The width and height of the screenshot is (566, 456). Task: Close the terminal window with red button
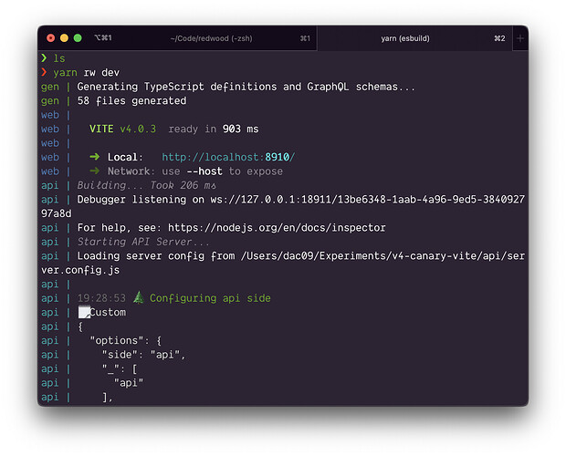click(x=51, y=38)
